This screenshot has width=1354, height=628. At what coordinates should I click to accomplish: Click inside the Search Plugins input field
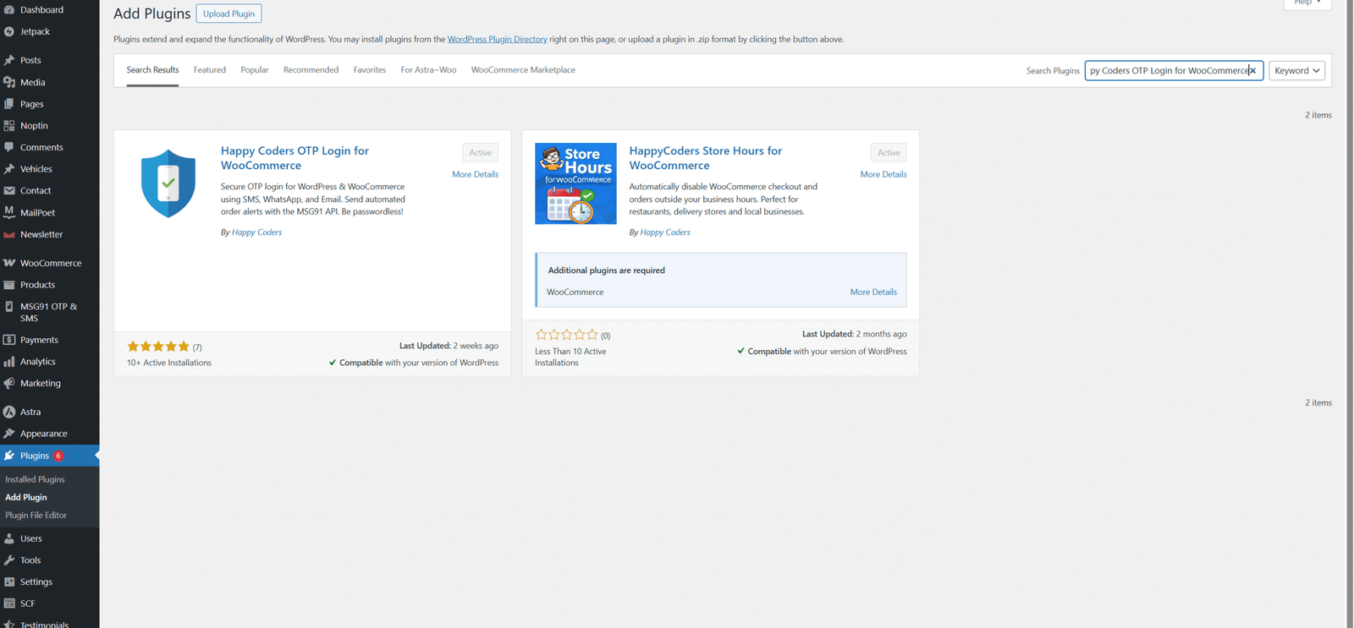tap(1168, 71)
